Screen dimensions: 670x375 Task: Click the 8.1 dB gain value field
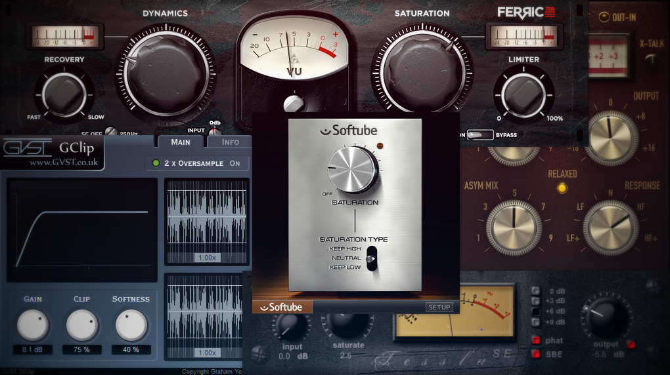pos(32,349)
